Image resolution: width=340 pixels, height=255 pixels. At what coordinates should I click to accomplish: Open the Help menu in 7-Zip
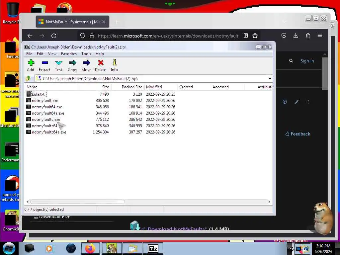(x=100, y=54)
